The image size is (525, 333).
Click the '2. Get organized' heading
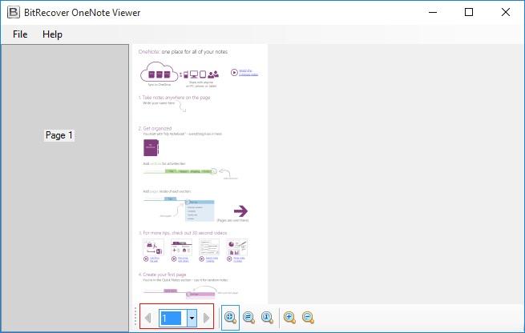click(x=155, y=128)
